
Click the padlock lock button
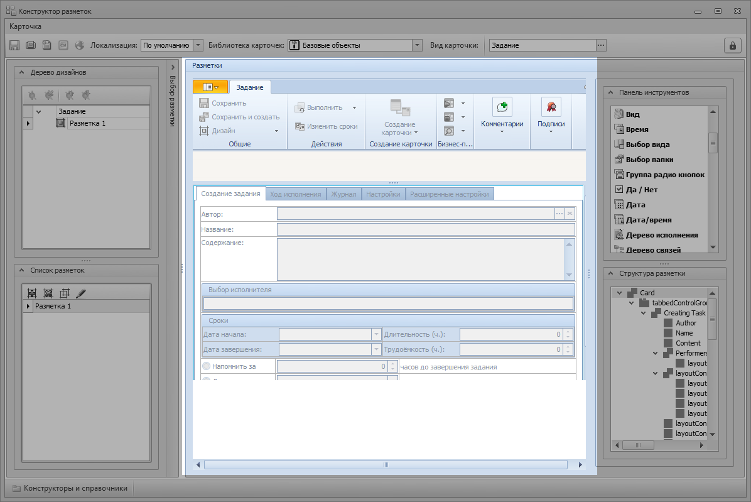tap(732, 45)
